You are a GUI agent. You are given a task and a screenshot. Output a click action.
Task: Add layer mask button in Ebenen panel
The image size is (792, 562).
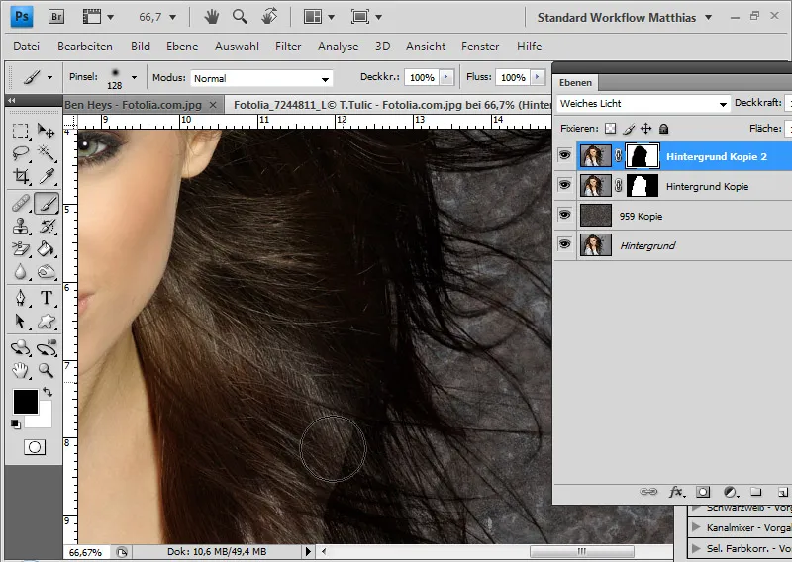pyautogui.click(x=703, y=492)
